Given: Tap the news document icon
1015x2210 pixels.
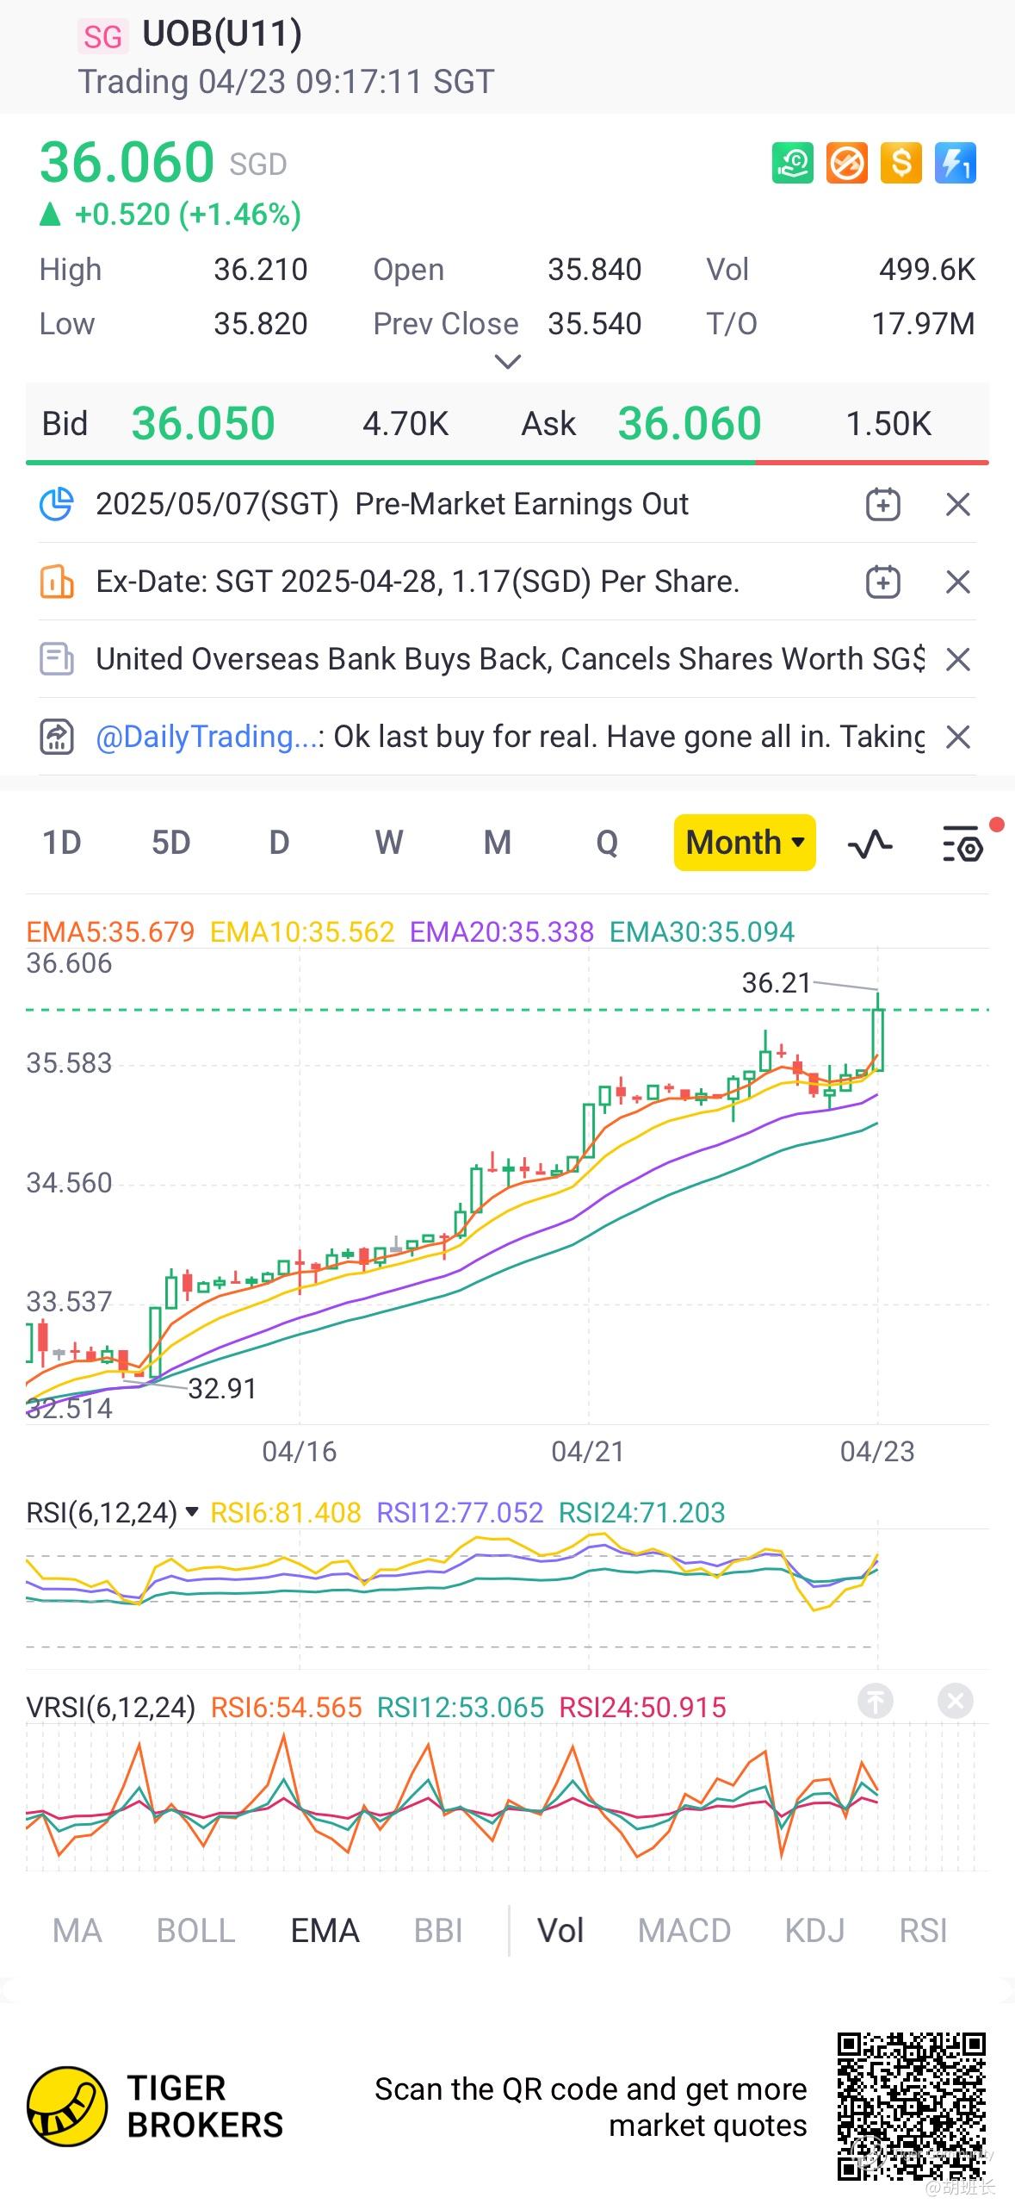Looking at the screenshot, I should coord(57,659).
